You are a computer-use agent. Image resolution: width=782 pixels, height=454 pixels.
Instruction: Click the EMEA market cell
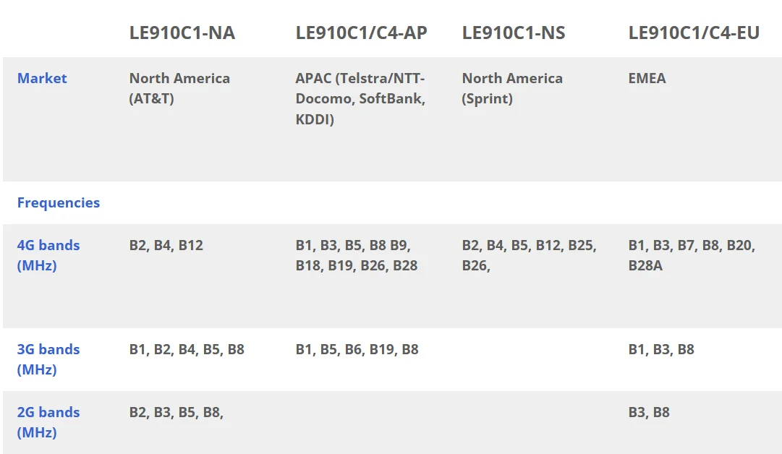pyautogui.click(x=647, y=78)
